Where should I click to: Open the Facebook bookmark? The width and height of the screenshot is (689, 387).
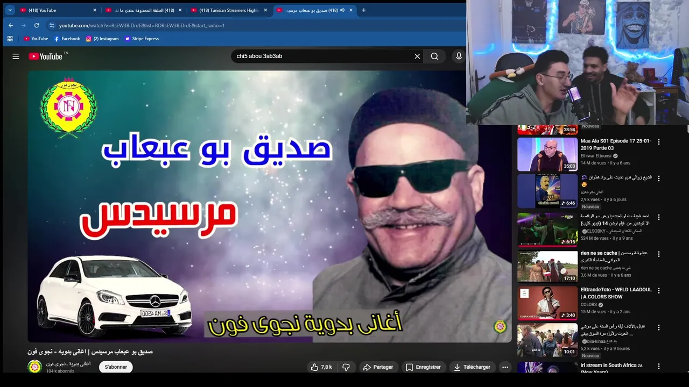tap(67, 39)
